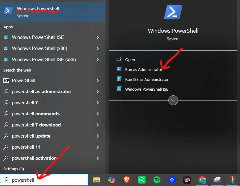
Task: Launch Brave browser from the taskbar
Action: click(x=126, y=180)
